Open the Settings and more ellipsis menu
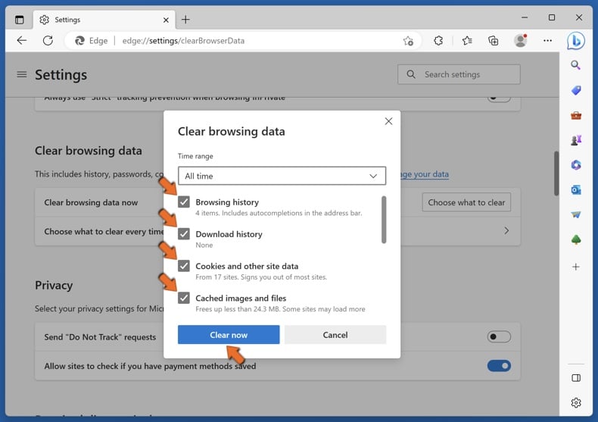The width and height of the screenshot is (598, 422). [x=547, y=40]
